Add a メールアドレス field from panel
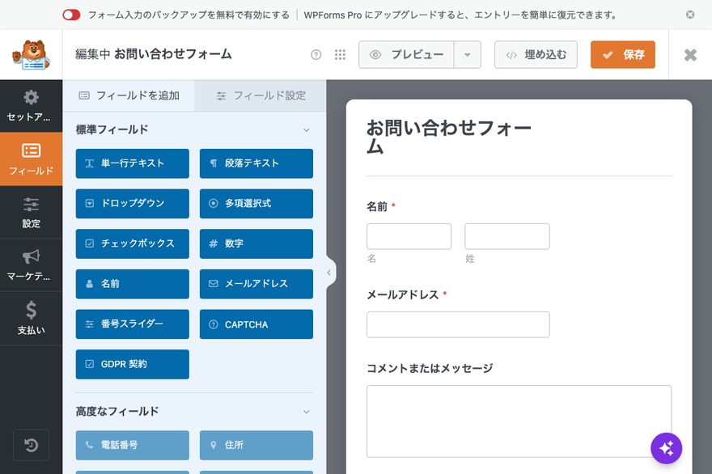This screenshot has height=474, width=712. (x=256, y=284)
